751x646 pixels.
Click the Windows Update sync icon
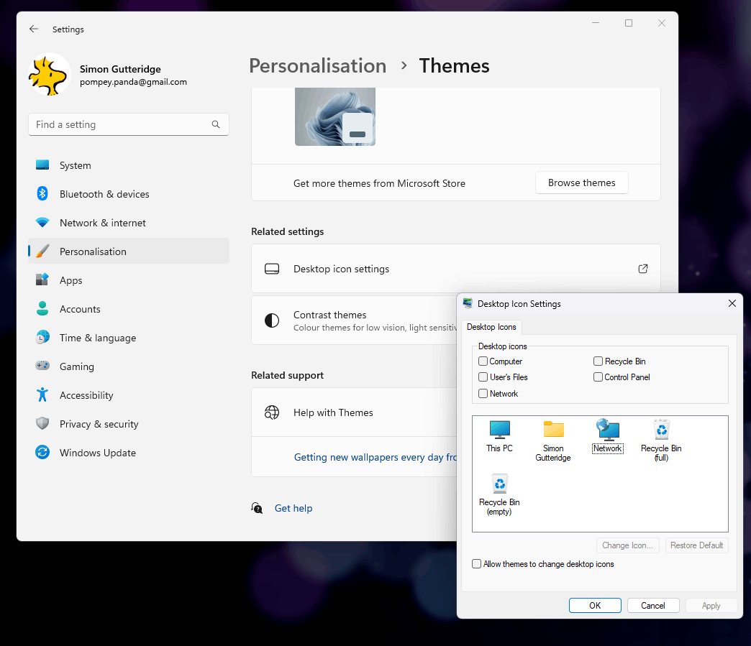42,452
